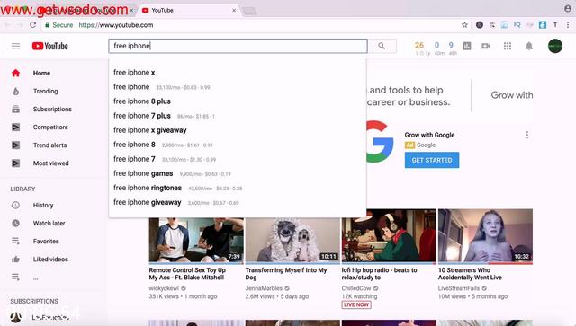Select suggestion "free iphone 8 plus"
Screen dimensions: 576x326
coord(238,101)
